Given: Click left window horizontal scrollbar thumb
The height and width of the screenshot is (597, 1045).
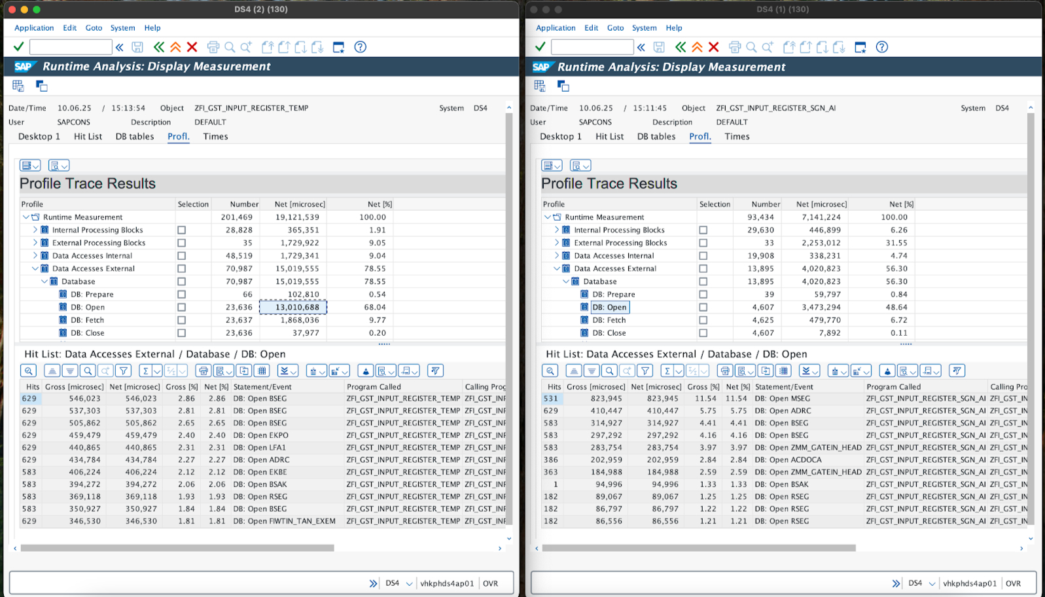Looking at the screenshot, I should 177,548.
